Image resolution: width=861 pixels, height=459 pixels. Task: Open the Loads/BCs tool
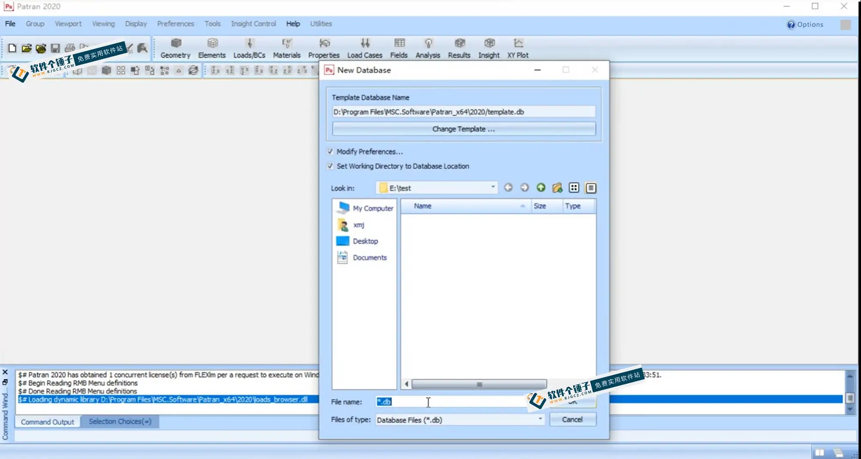click(x=249, y=48)
